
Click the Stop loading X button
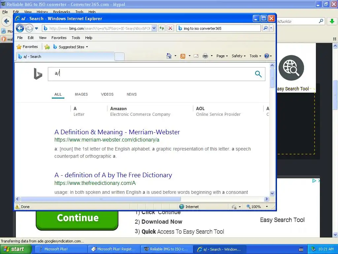(x=170, y=28)
